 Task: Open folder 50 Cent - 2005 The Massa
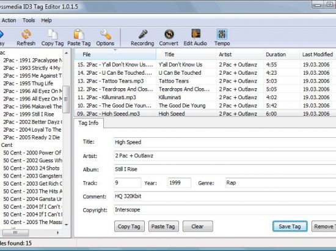33,222
